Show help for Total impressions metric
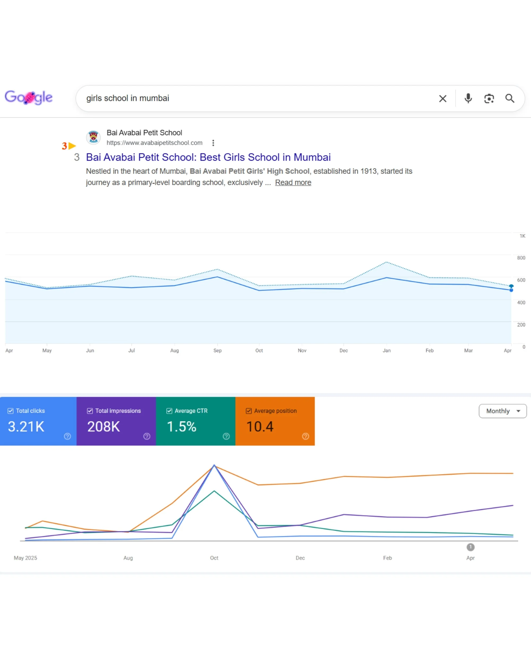The height and width of the screenshot is (664, 531). coord(147,436)
